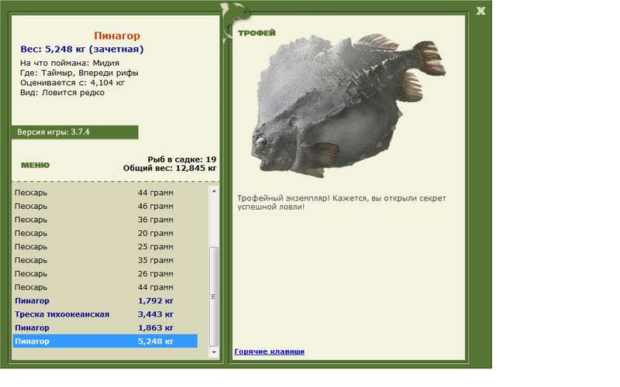This screenshot has height=387, width=620.
Task: Open the МЕНЮ menu
Action: point(35,165)
